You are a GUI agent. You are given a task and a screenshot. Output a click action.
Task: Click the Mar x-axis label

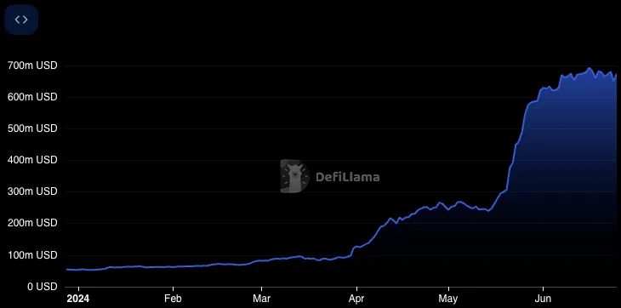pyautogui.click(x=262, y=299)
